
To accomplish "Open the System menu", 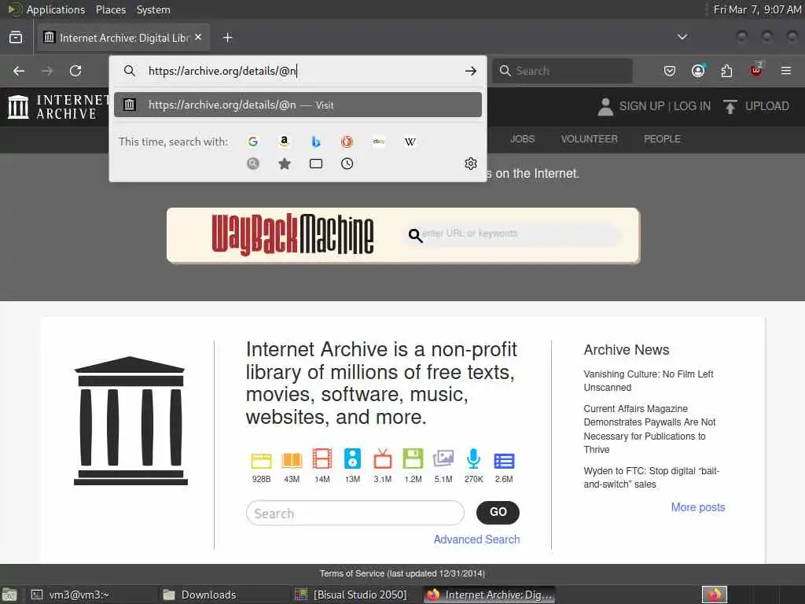I will point(153,9).
